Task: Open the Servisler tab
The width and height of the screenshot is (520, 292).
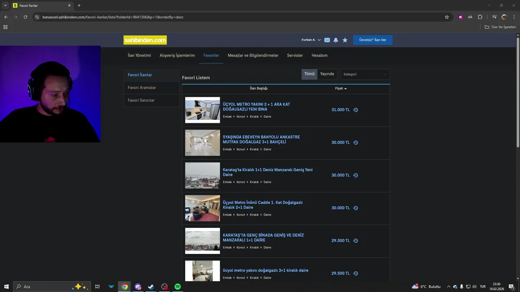Action: pos(295,56)
